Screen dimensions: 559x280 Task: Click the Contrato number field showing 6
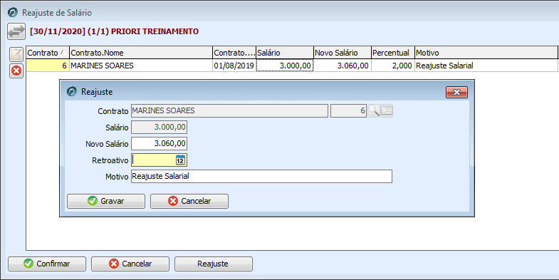(348, 111)
